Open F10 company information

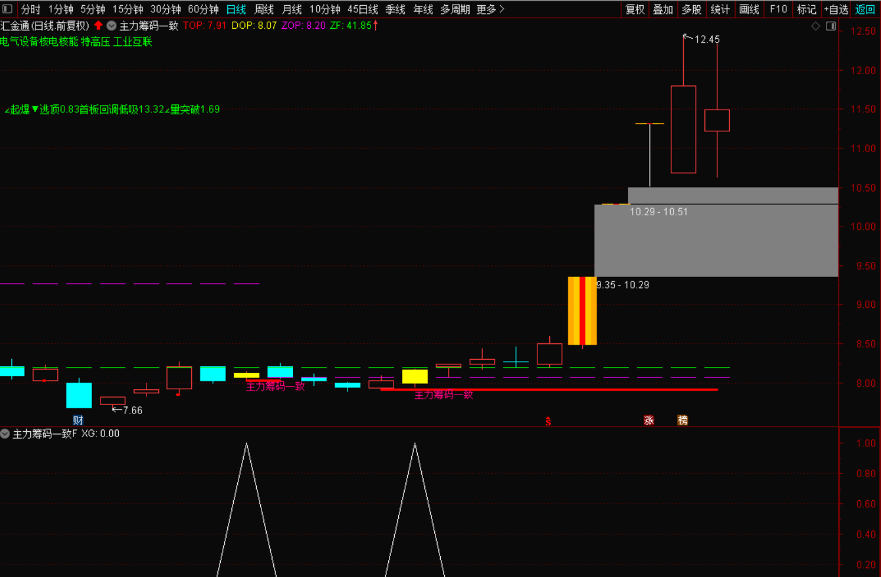pyautogui.click(x=779, y=9)
